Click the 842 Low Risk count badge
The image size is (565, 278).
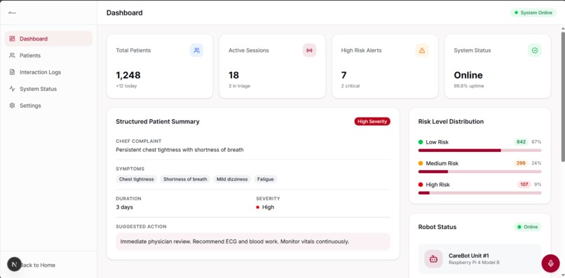(521, 142)
